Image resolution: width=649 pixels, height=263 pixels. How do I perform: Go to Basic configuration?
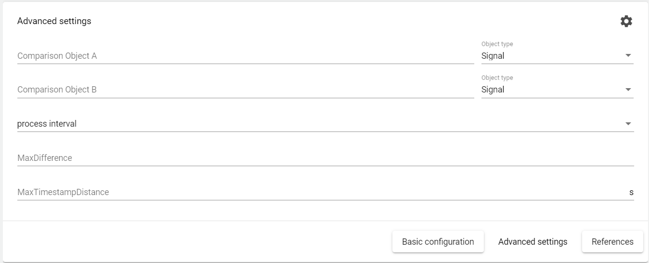click(x=438, y=242)
